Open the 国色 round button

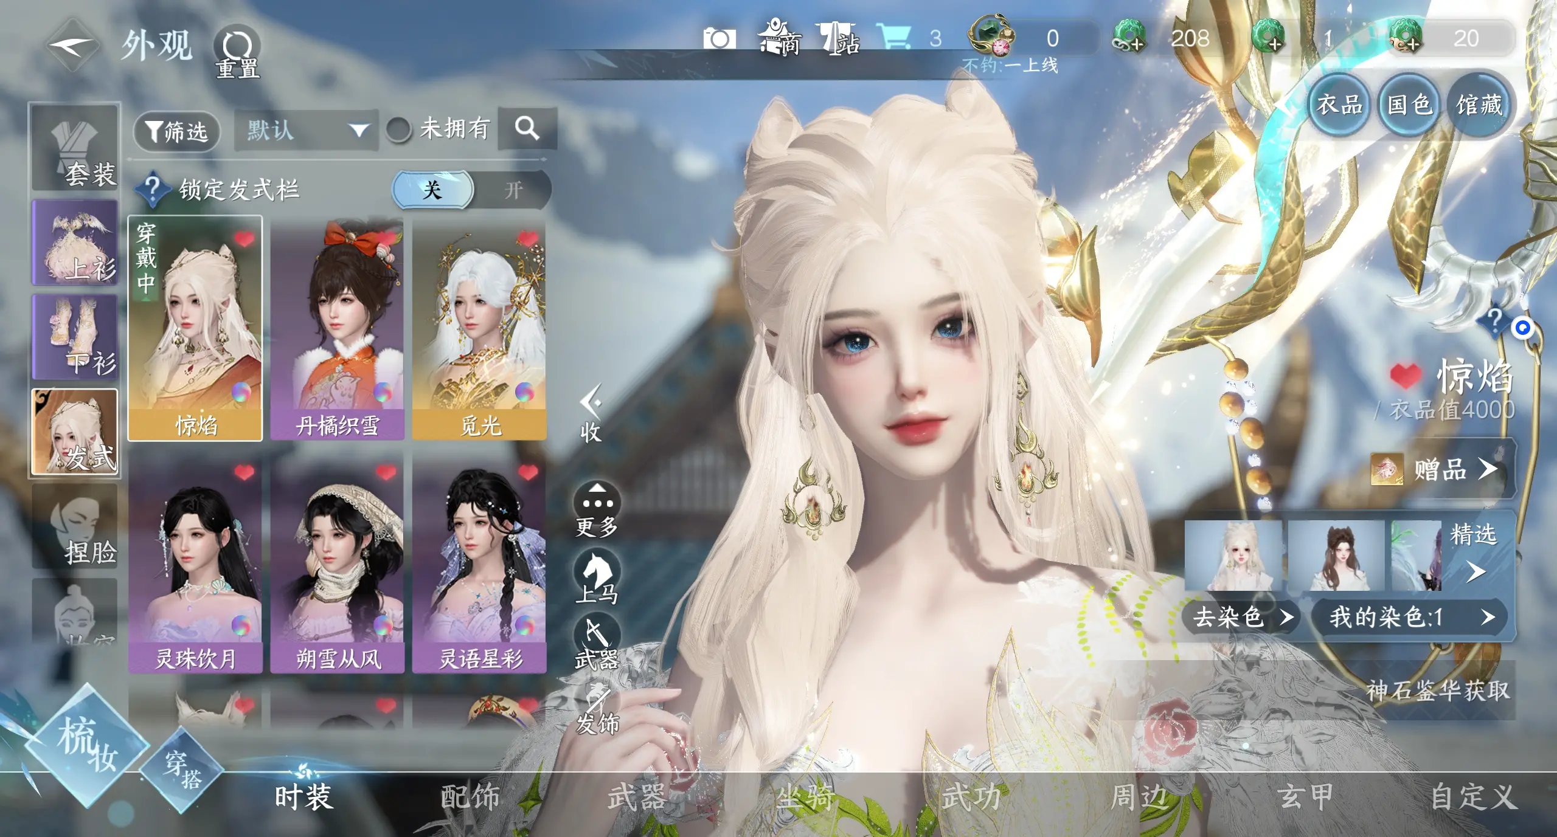click(x=1409, y=105)
